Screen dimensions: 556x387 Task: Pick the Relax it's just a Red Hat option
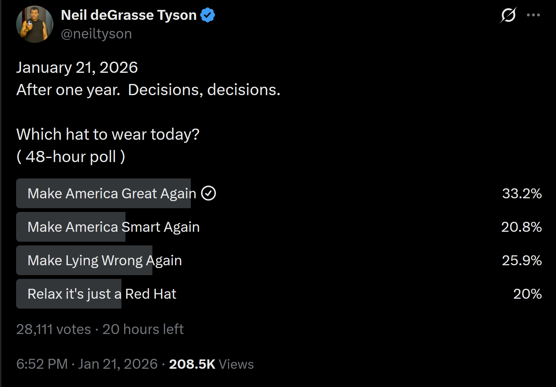102,294
